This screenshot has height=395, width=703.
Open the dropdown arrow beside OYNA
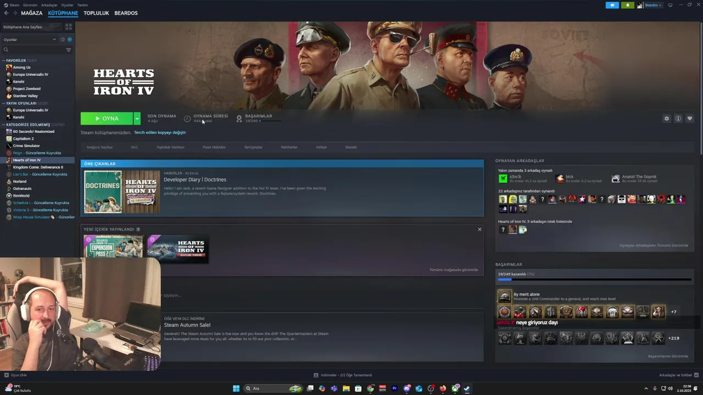[x=137, y=119]
